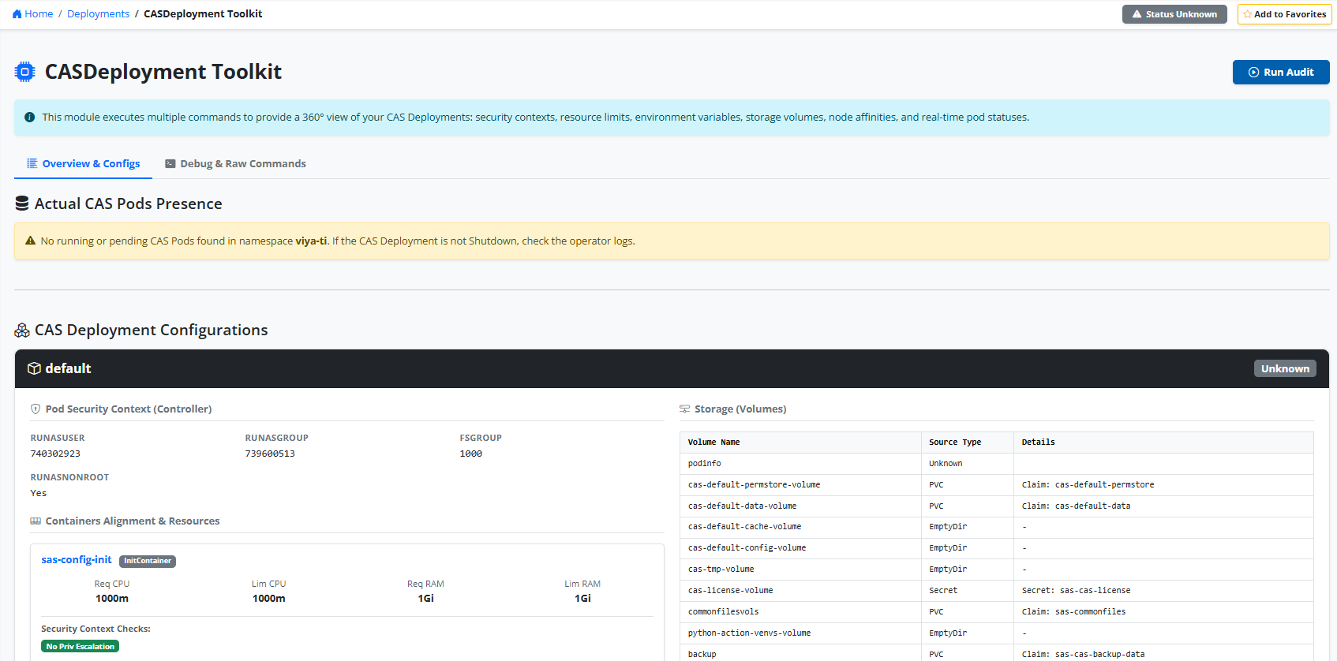1337x661 pixels.
Task: Click Secret: sas-cas-license detail cell
Action: 1163,591
